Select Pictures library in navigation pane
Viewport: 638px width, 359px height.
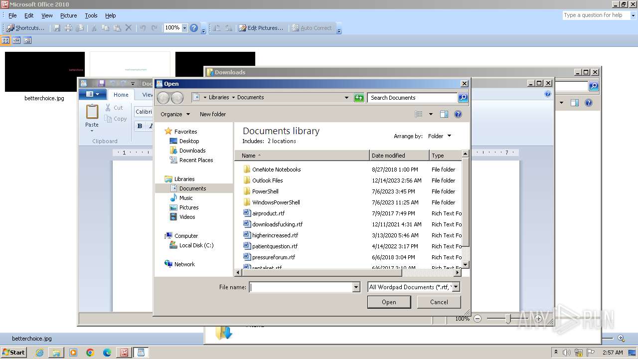coord(189,207)
